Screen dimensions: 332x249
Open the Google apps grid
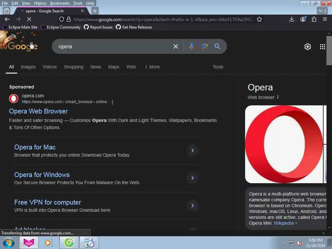(323, 47)
